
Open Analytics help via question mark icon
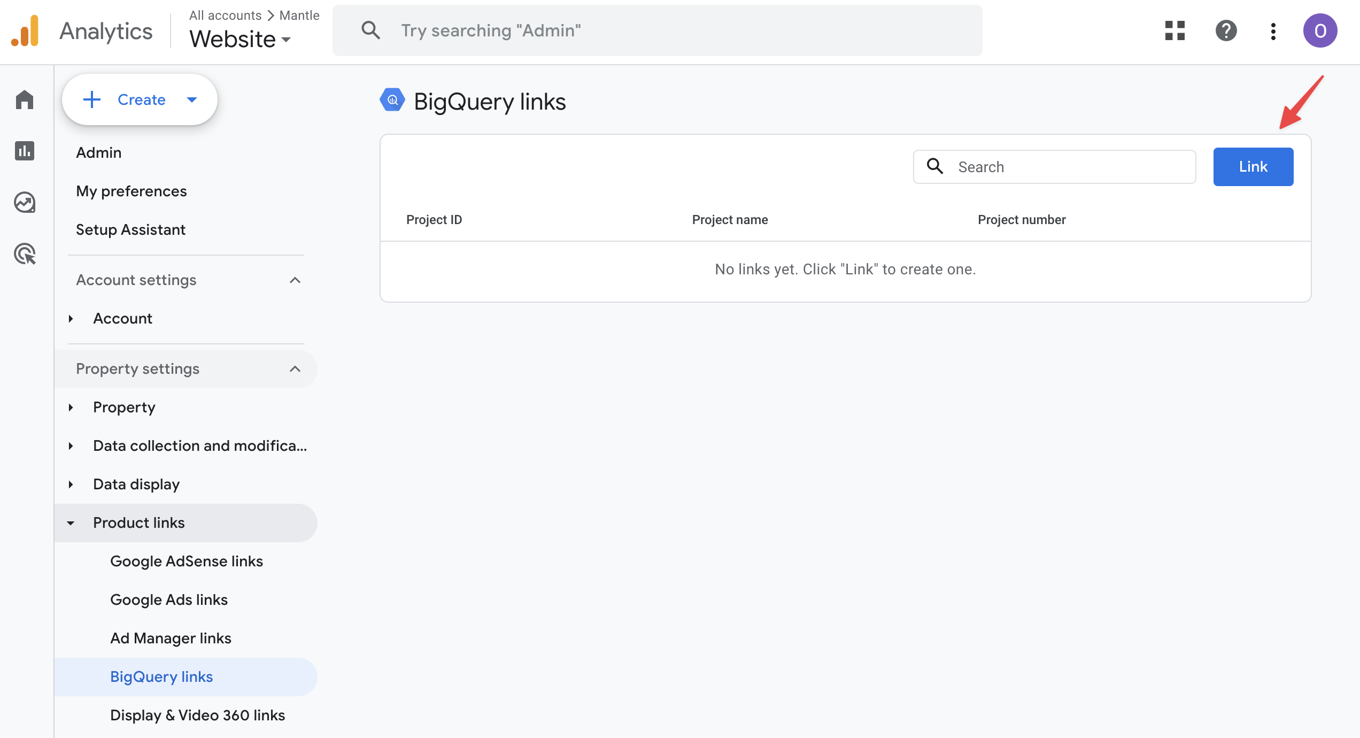click(x=1225, y=30)
